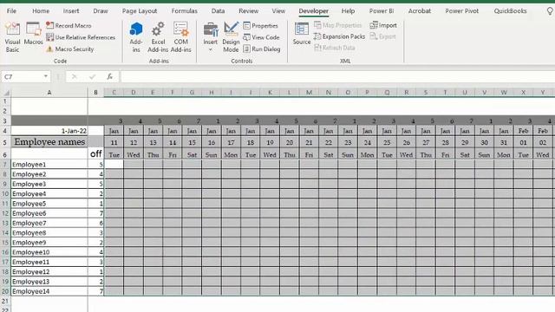Open Excel Add-ins manager

click(x=158, y=37)
